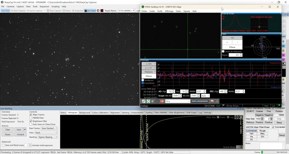
Task: Click the '-' button in the PHD2 Cible panel
Action: pyautogui.click(x=237, y=42)
